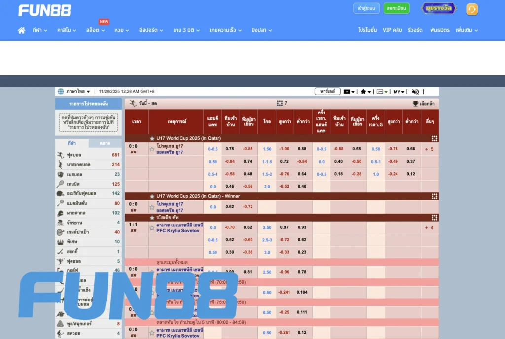Click the เข้าสู่ระบบ login button

(x=366, y=8)
